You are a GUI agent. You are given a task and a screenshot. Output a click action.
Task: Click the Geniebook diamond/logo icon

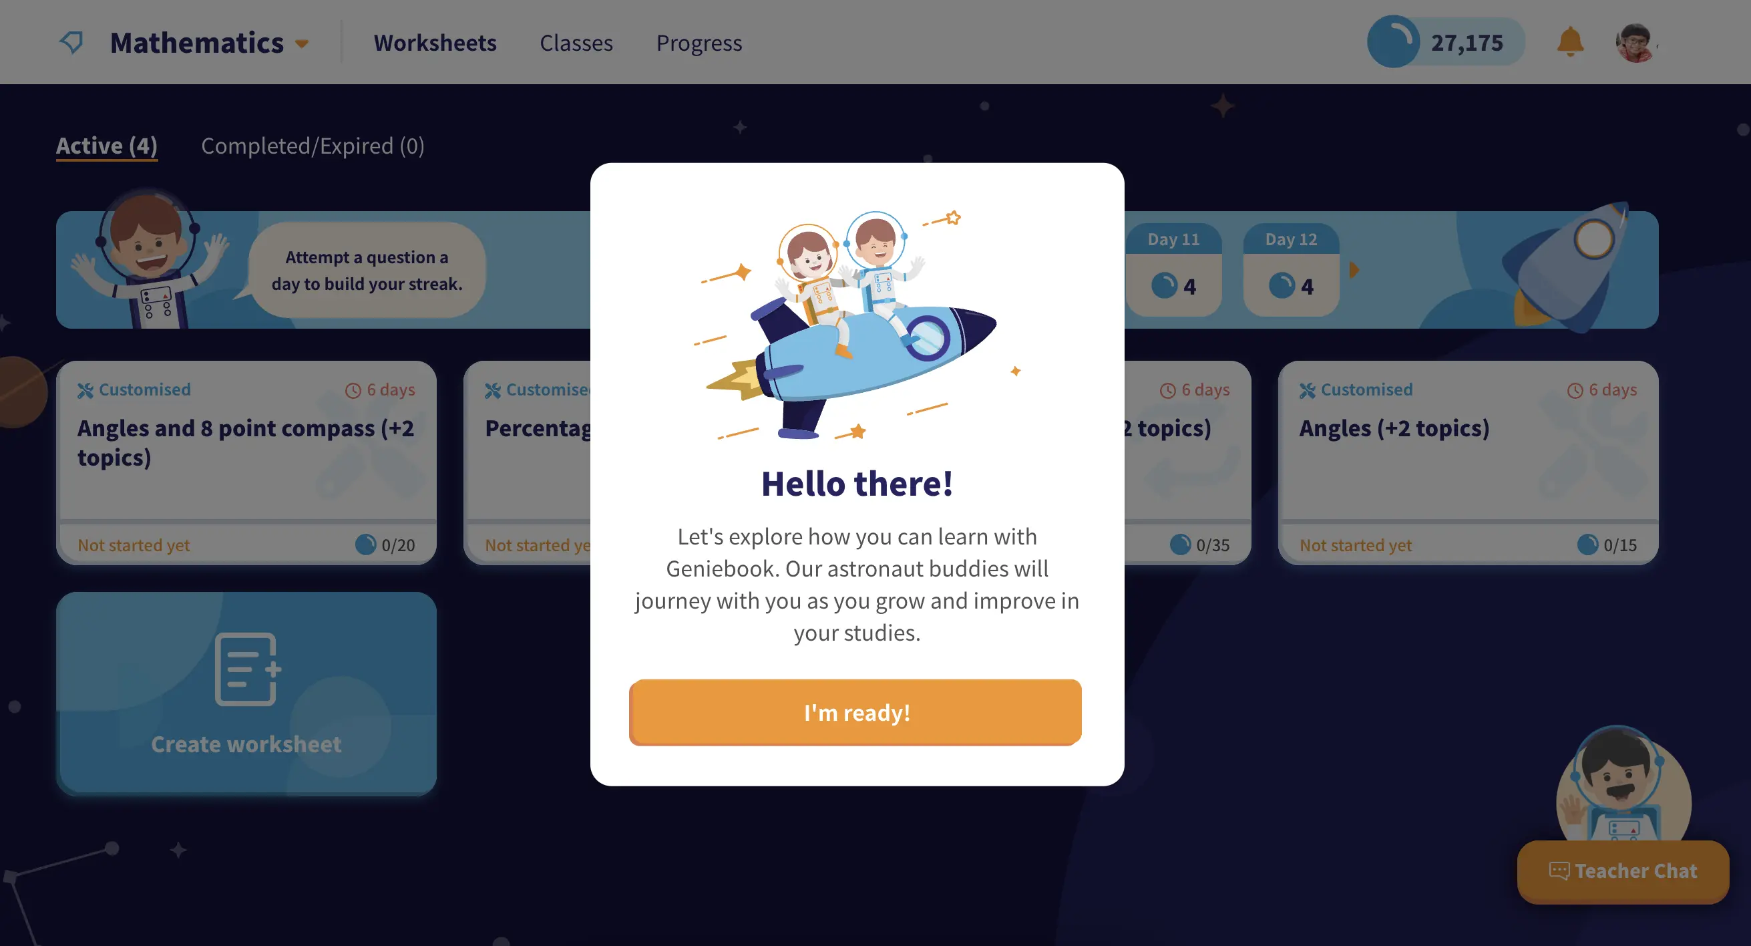coord(71,42)
